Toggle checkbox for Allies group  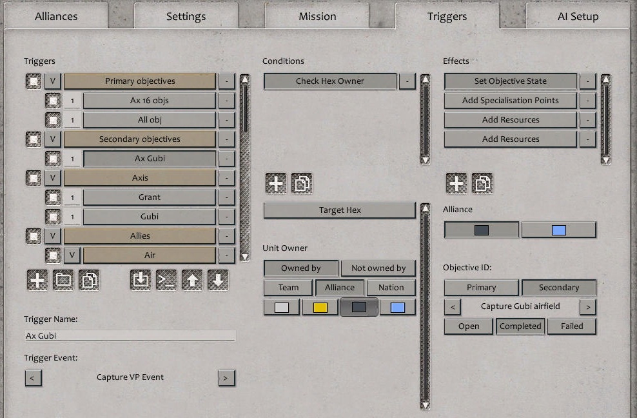point(34,236)
